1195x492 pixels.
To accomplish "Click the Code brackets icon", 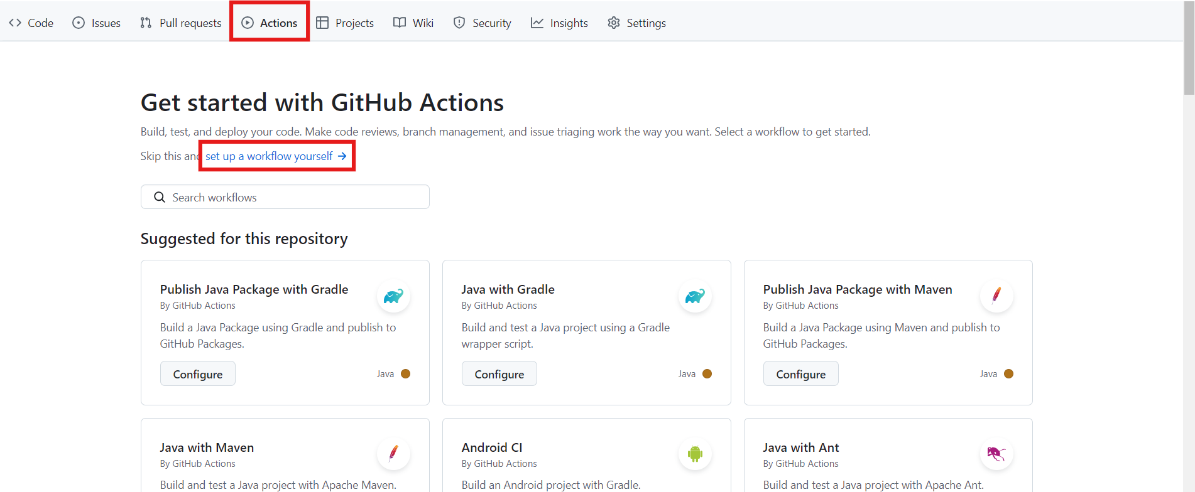I will [x=15, y=23].
